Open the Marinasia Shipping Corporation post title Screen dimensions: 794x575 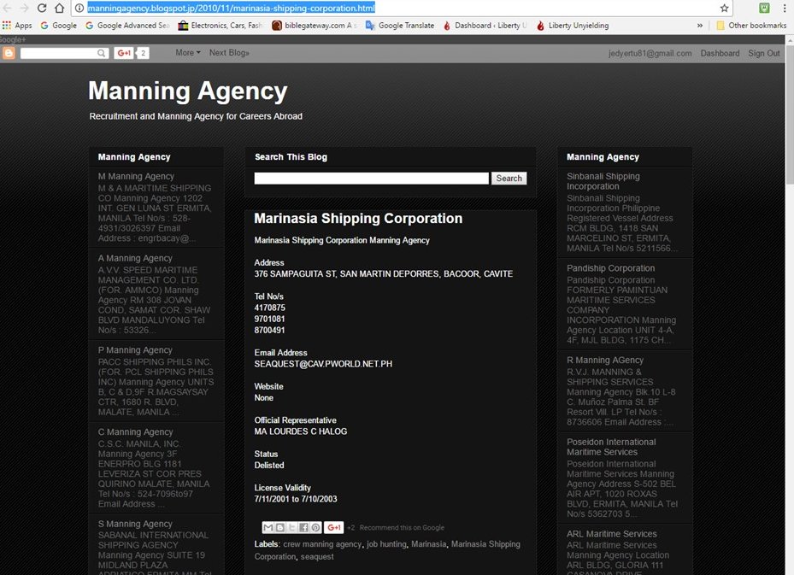tap(358, 218)
